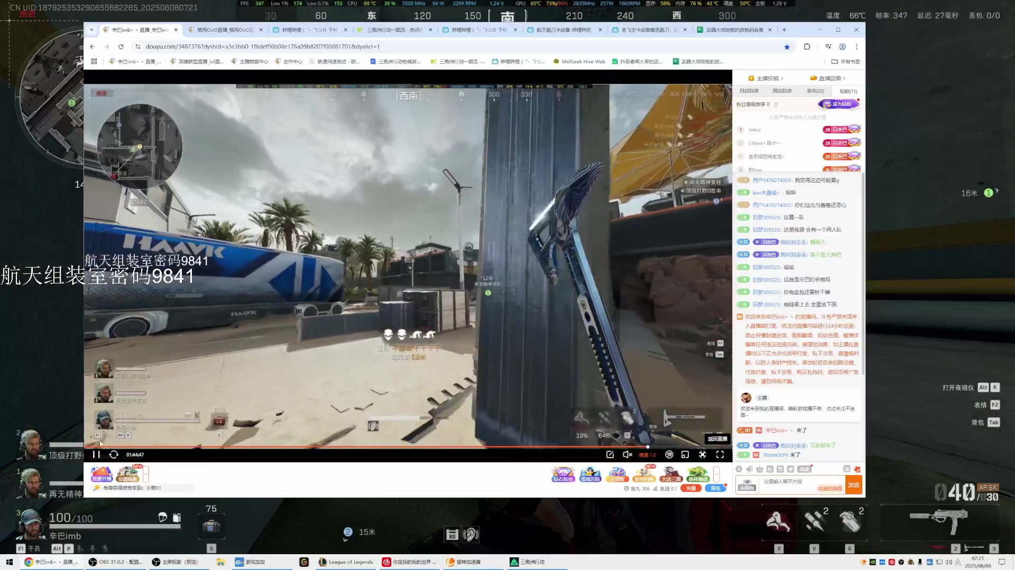This screenshot has height=570, width=1015.
Task: Open the danmaku edit icon in the player
Action: [610, 454]
